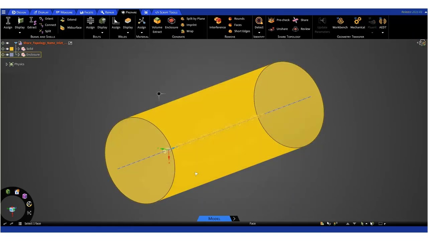428x241 pixels.
Task: Select the Short Edges tool
Action: pyautogui.click(x=239, y=31)
